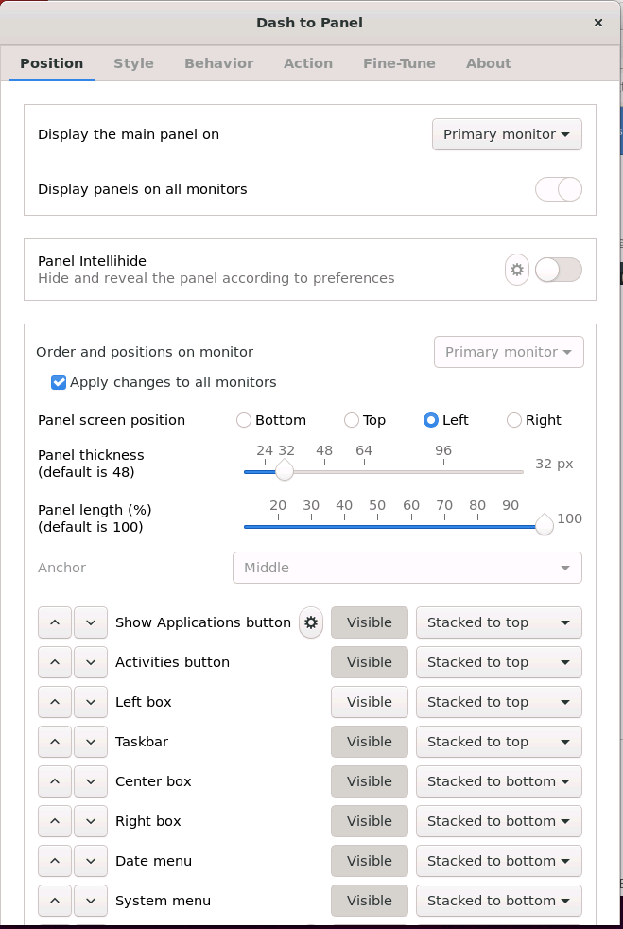Toggle Visible for Date menu

pyautogui.click(x=370, y=861)
